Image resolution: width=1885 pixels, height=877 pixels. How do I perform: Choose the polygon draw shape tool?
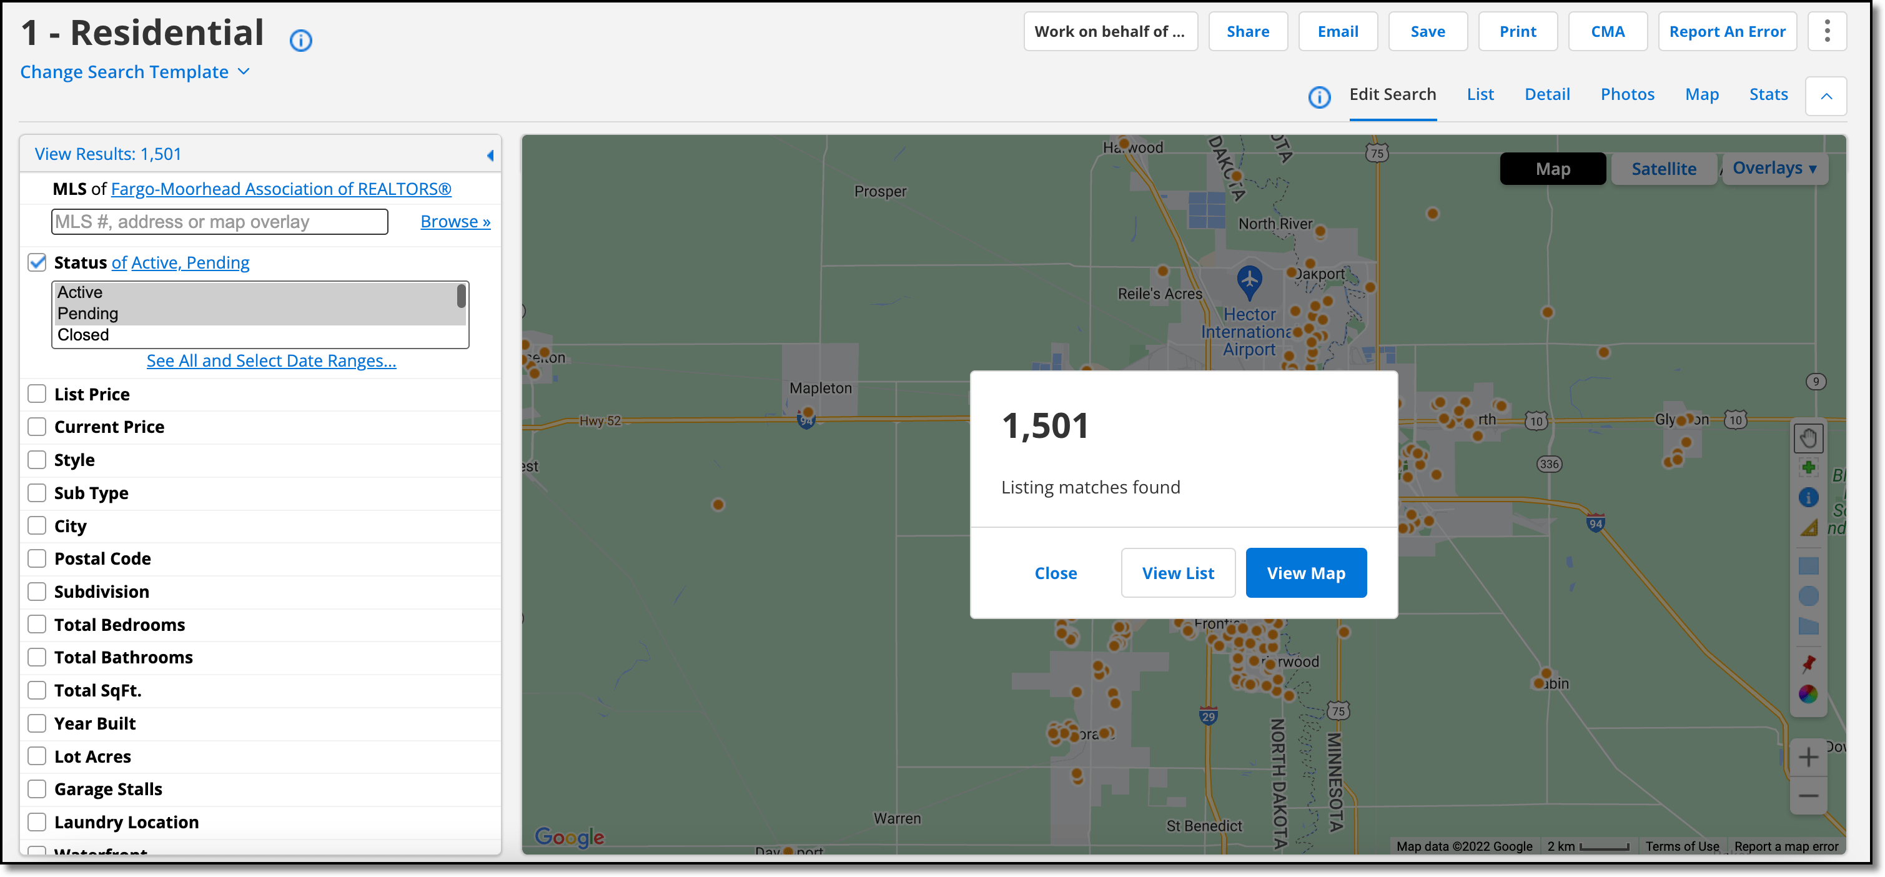click(x=1808, y=627)
